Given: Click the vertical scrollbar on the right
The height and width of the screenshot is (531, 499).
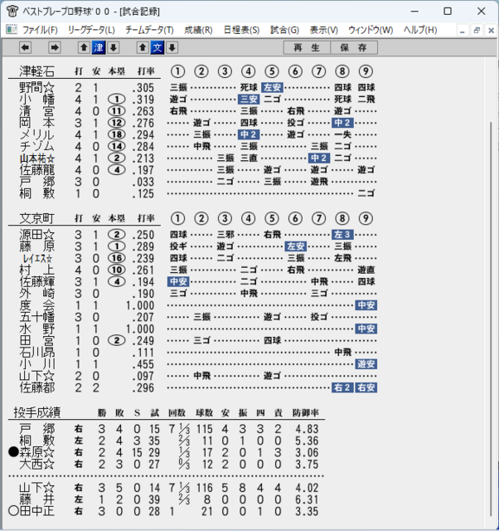Looking at the screenshot, I should 492,319.
